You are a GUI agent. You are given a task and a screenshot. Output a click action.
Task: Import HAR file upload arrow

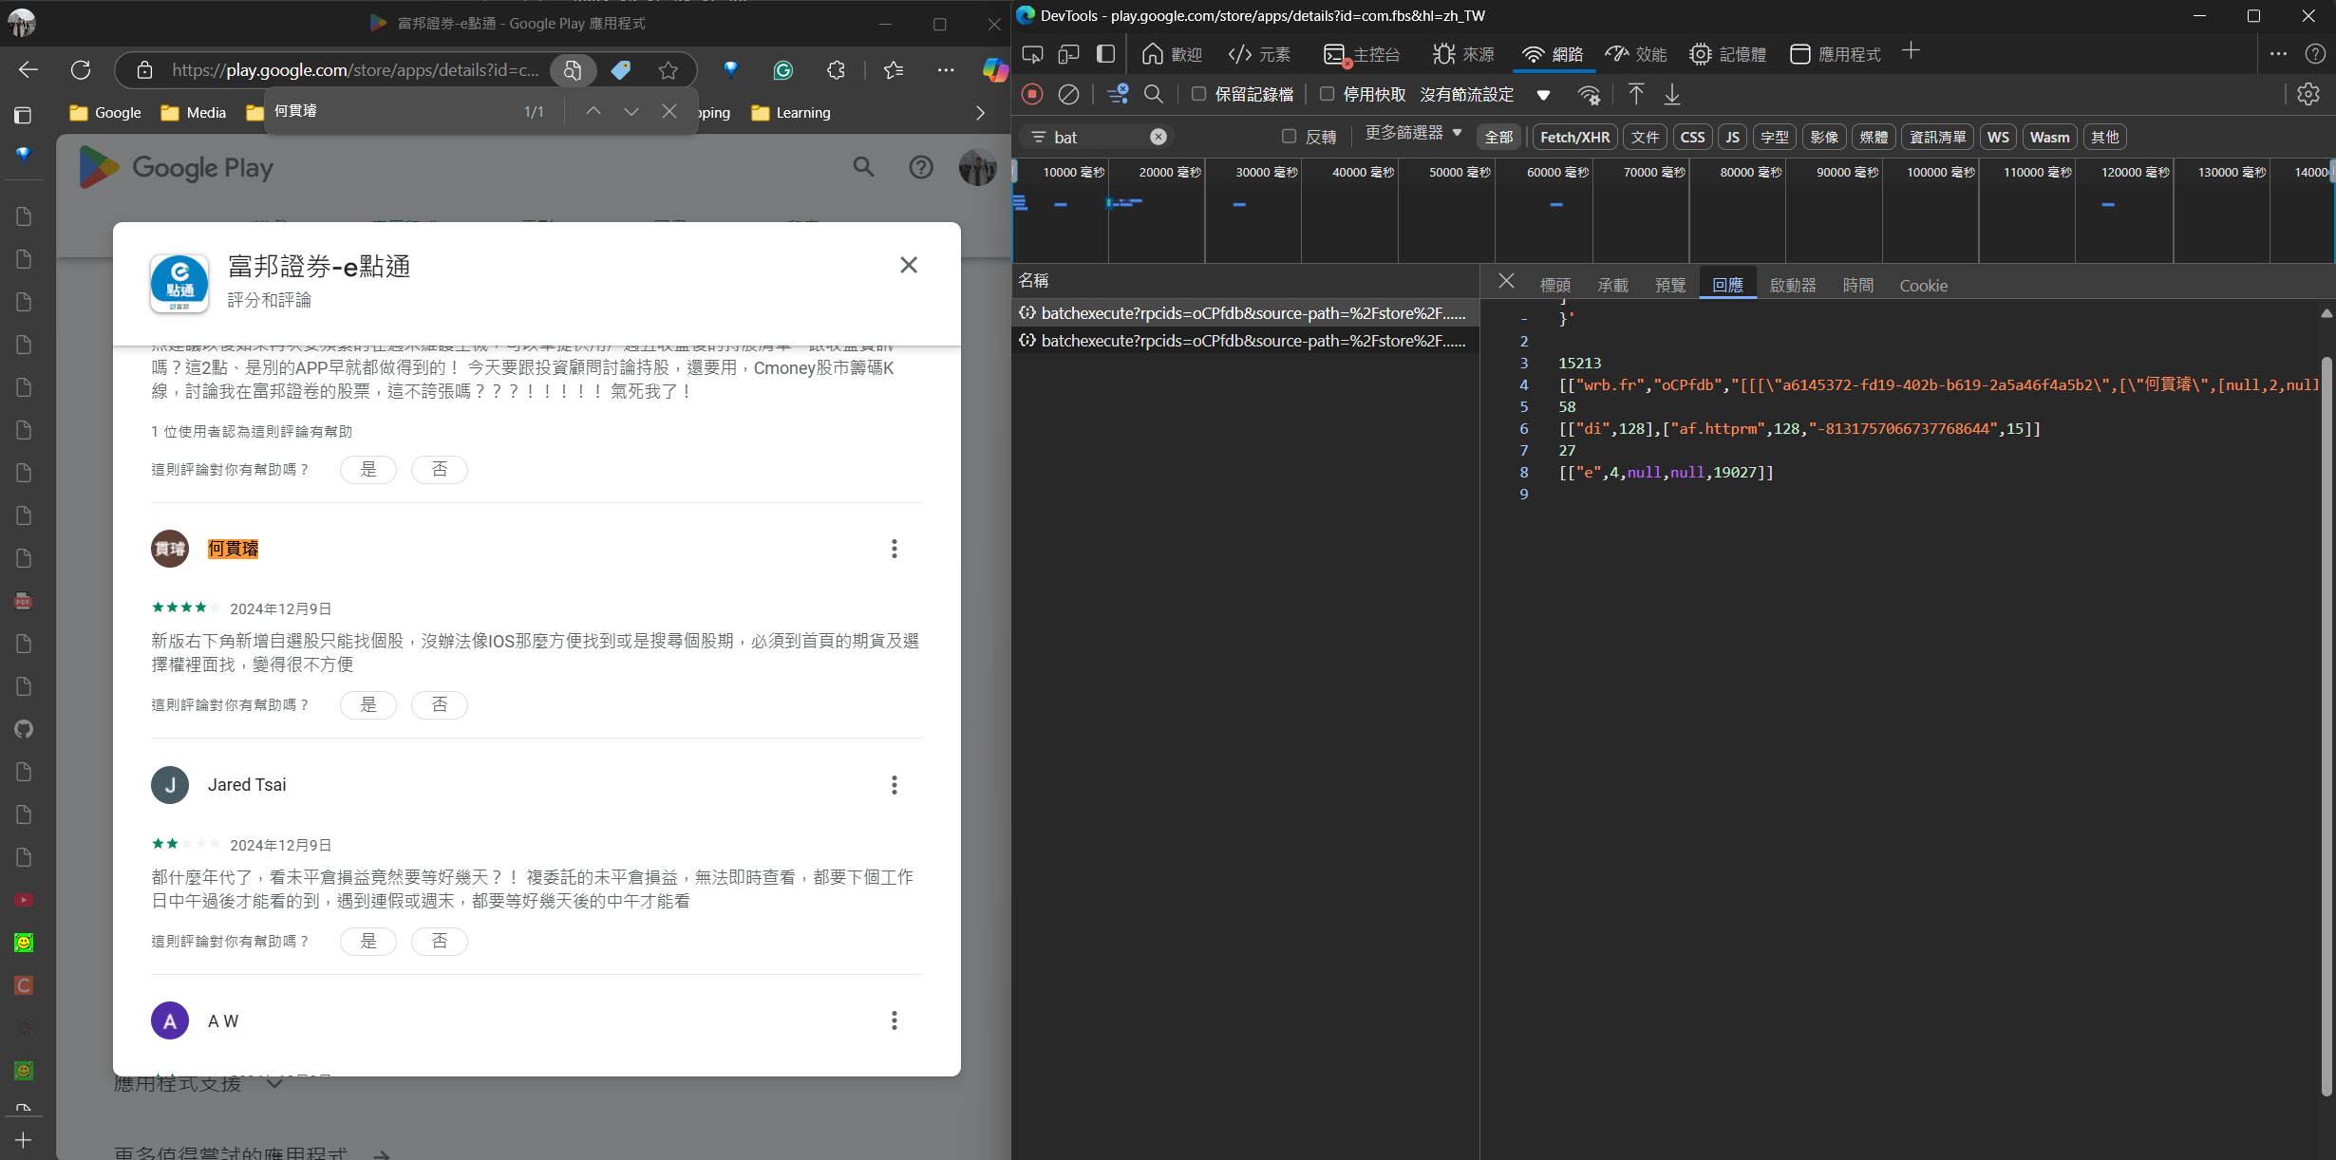click(x=1636, y=94)
